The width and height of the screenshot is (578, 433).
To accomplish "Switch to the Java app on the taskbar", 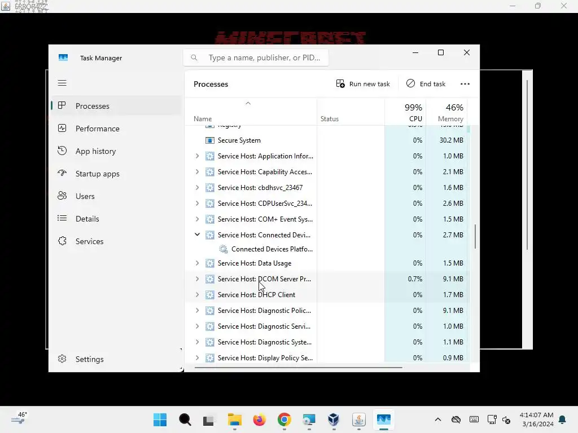I will point(358,419).
